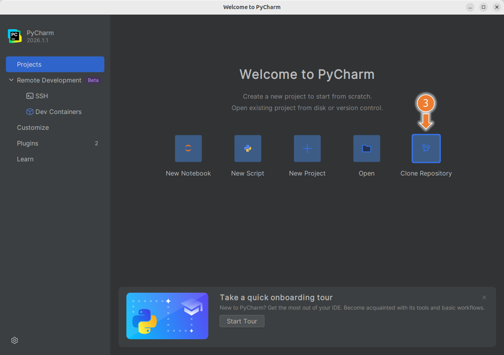Viewport: 504px width, 355px height.
Task: Click the PyCharm version 2026.1.1 text
Action: click(37, 40)
